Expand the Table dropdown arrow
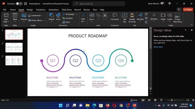Viewport: 195px width, 109px height. (15, 22)
